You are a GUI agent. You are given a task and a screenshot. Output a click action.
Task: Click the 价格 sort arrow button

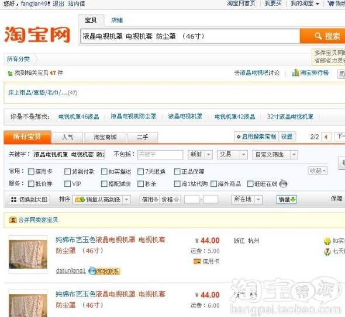[170, 200]
